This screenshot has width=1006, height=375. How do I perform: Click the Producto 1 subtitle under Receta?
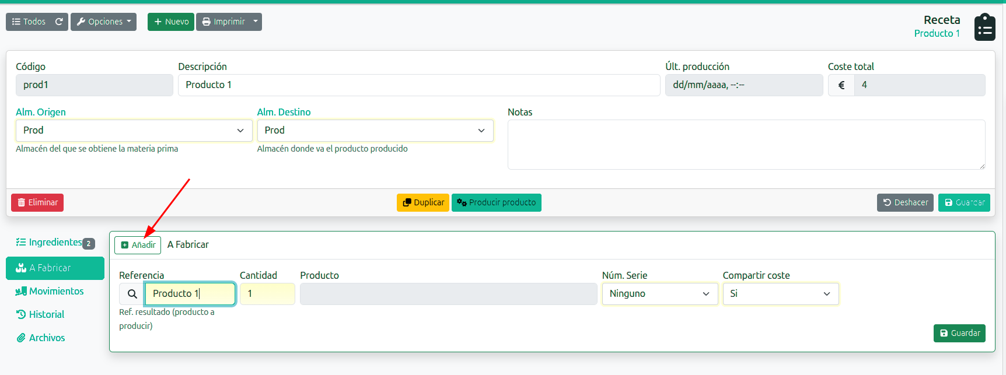pos(937,34)
